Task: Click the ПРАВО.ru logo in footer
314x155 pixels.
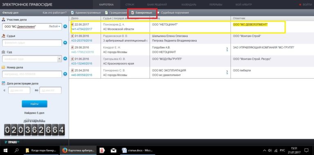Action: [x=12, y=142]
